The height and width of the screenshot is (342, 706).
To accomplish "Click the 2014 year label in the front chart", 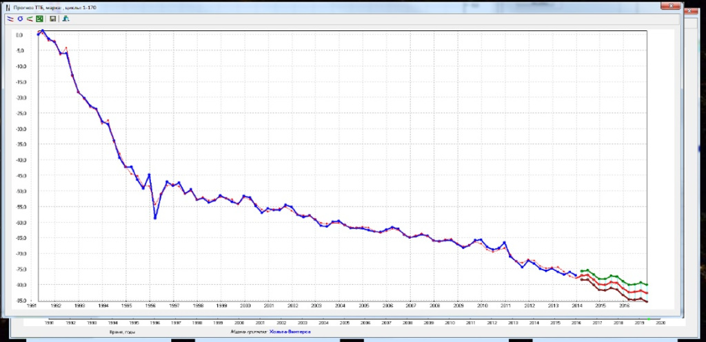I will (577, 306).
